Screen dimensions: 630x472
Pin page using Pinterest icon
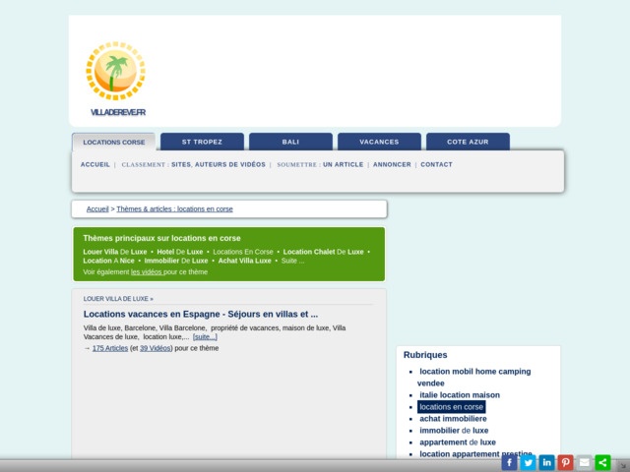coord(566,462)
